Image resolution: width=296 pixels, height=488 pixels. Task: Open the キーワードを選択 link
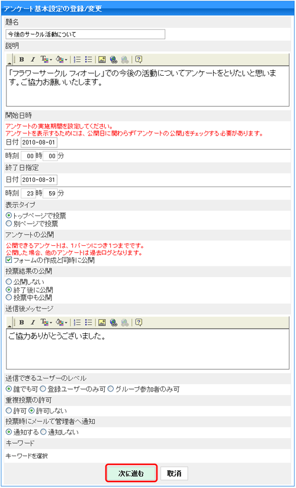[27, 456]
